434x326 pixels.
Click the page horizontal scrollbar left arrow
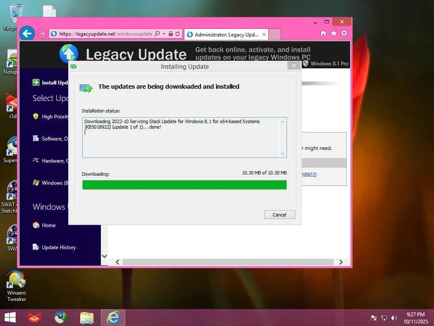pyautogui.click(x=118, y=262)
